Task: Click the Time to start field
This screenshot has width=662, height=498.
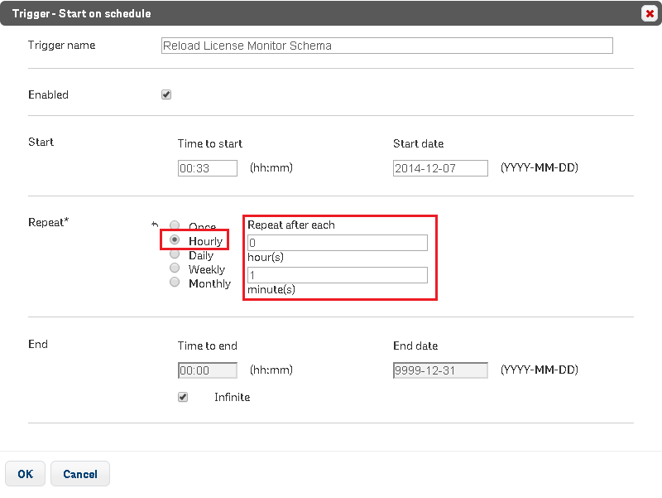Action: point(207,168)
